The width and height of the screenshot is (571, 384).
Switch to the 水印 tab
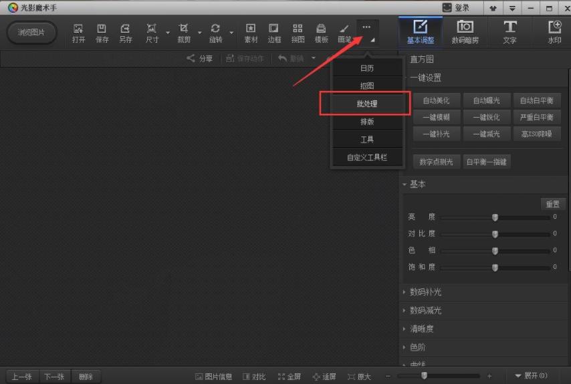tap(554, 32)
